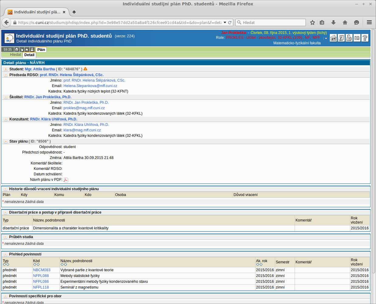Screen dimensions: 376x304
Task: Click email link klara@mag.mff.cuni.cz
Action: click(82, 130)
